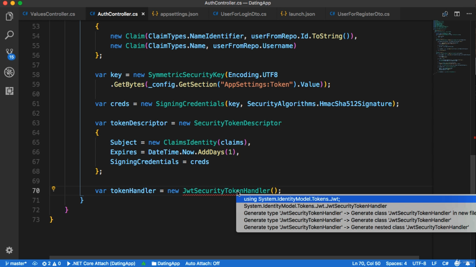Click "AppSettings:Token" string on line 59
476x267 pixels.
coord(257,84)
